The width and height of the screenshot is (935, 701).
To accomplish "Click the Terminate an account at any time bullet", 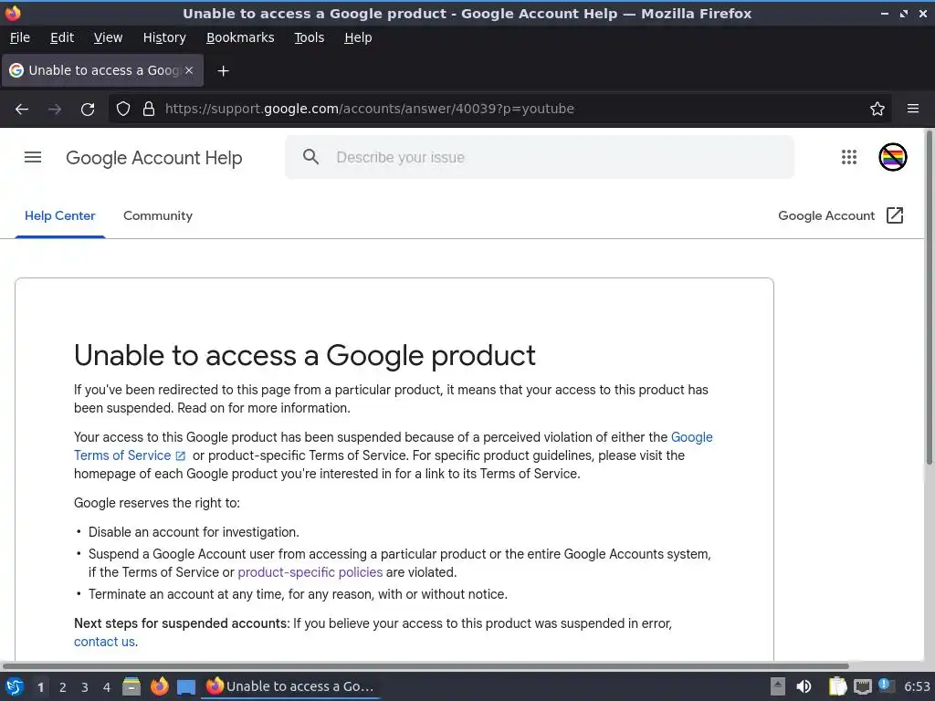I will [x=299, y=594].
